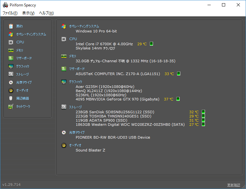The image size is (246, 189).
Task: Click the ASUSTeK COMPUTER INC. Z170-A text
Action: click(x=118, y=74)
